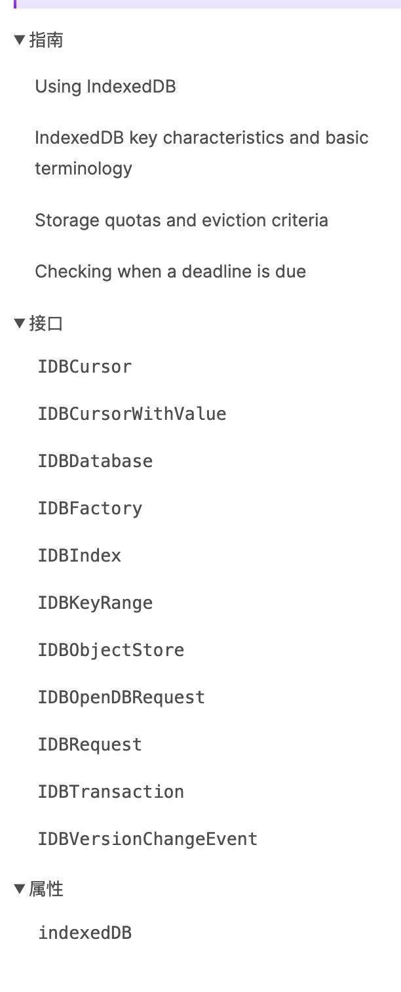The image size is (401, 992).
Task: View the IDBKeyRange documentation
Action: (95, 603)
